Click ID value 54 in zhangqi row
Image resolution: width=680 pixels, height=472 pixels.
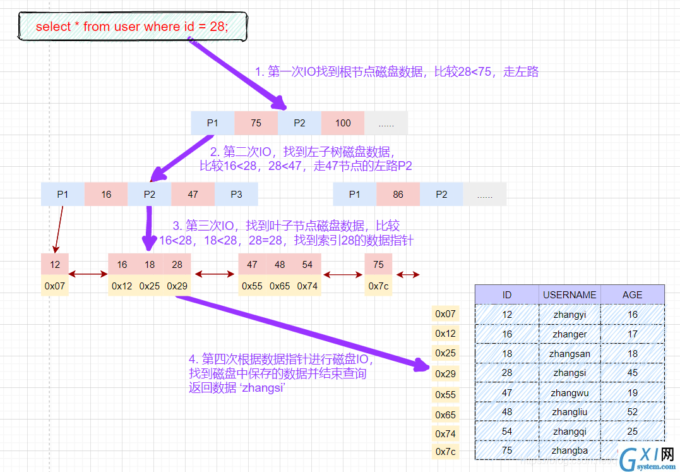point(507,431)
